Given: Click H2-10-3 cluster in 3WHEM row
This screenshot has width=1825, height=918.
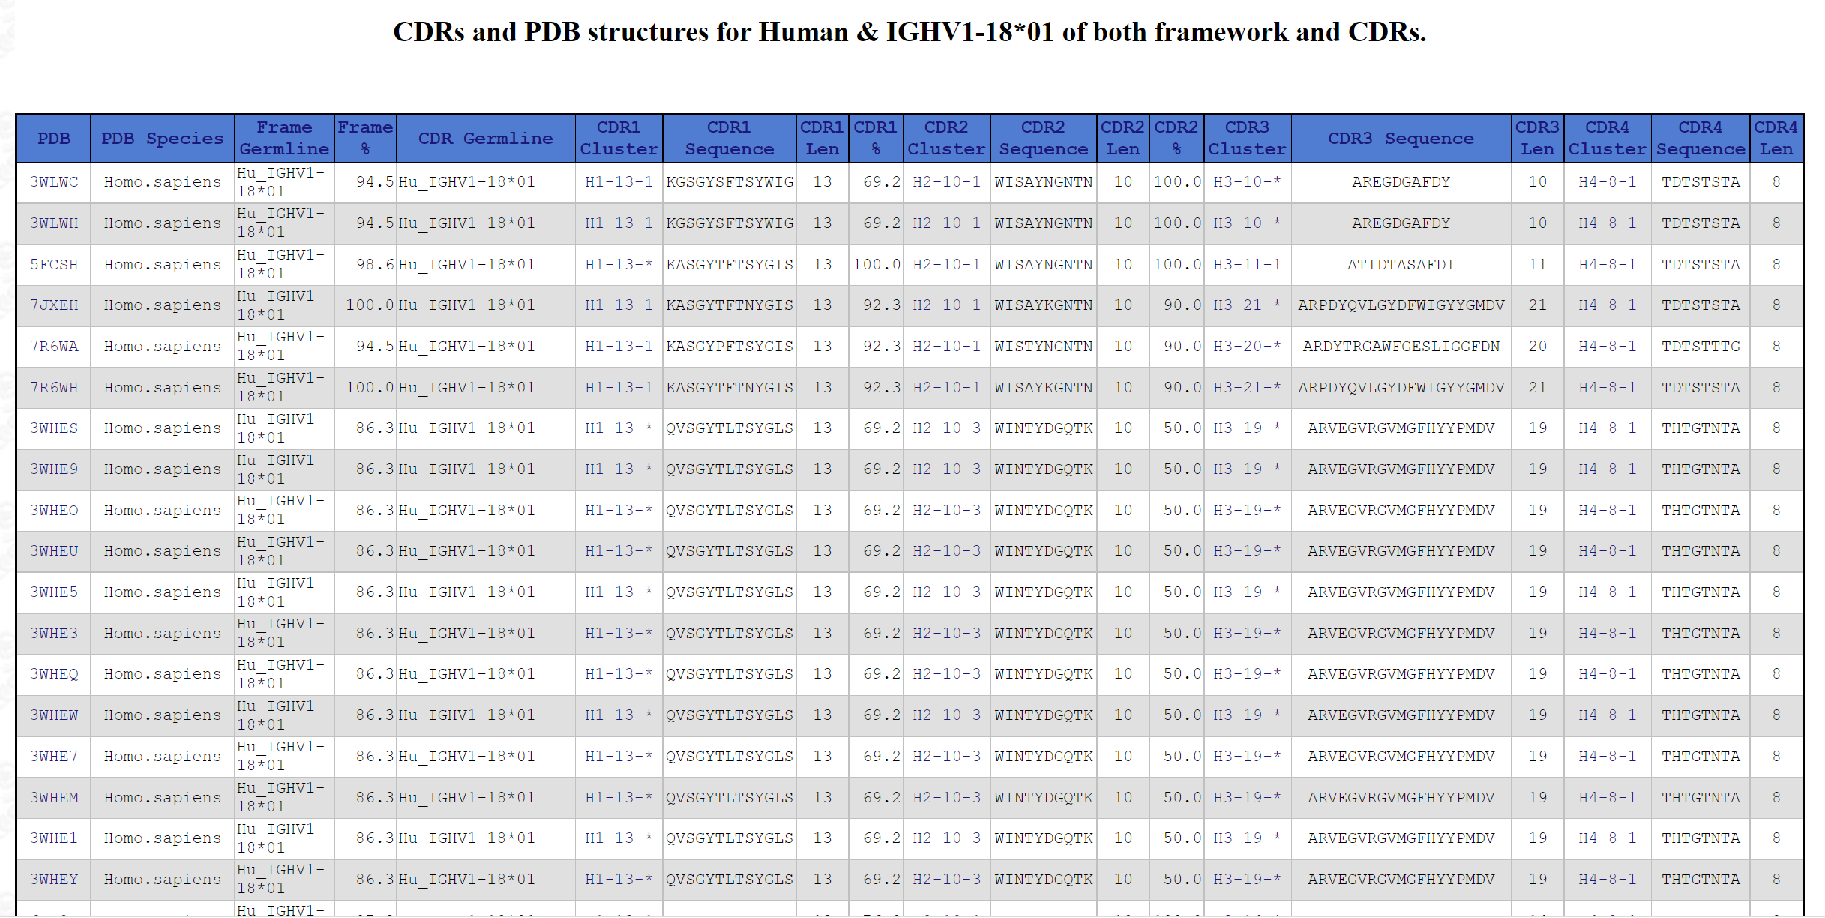Looking at the screenshot, I should tap(946, 798).
